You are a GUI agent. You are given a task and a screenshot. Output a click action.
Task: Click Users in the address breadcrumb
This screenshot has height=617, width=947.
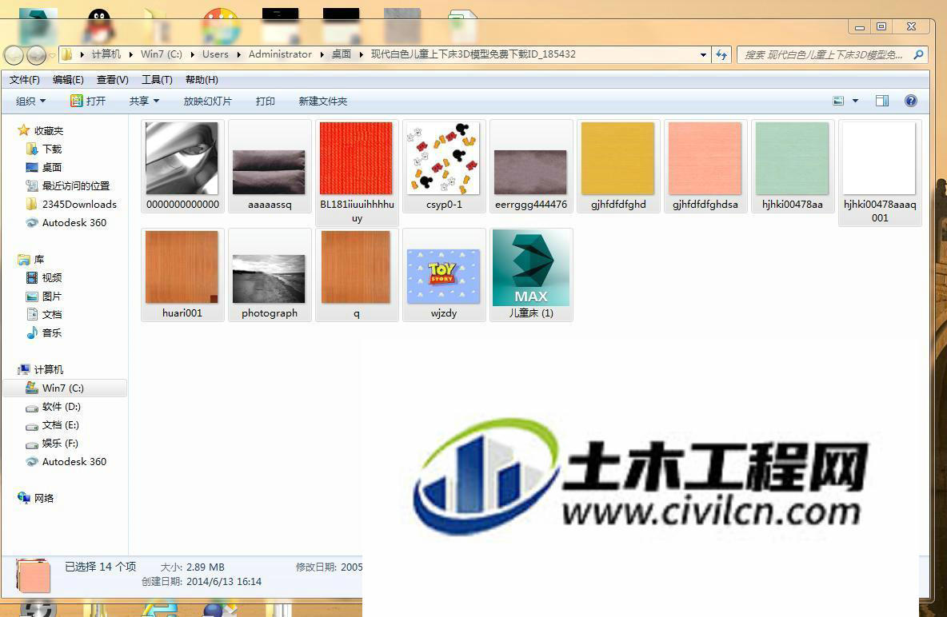(x=215, y=54)
